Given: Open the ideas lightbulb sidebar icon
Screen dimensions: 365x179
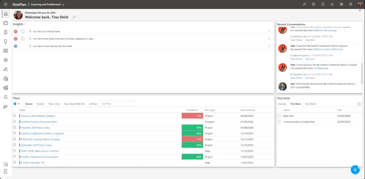Looking at the screenshot, I should (5, 42).
